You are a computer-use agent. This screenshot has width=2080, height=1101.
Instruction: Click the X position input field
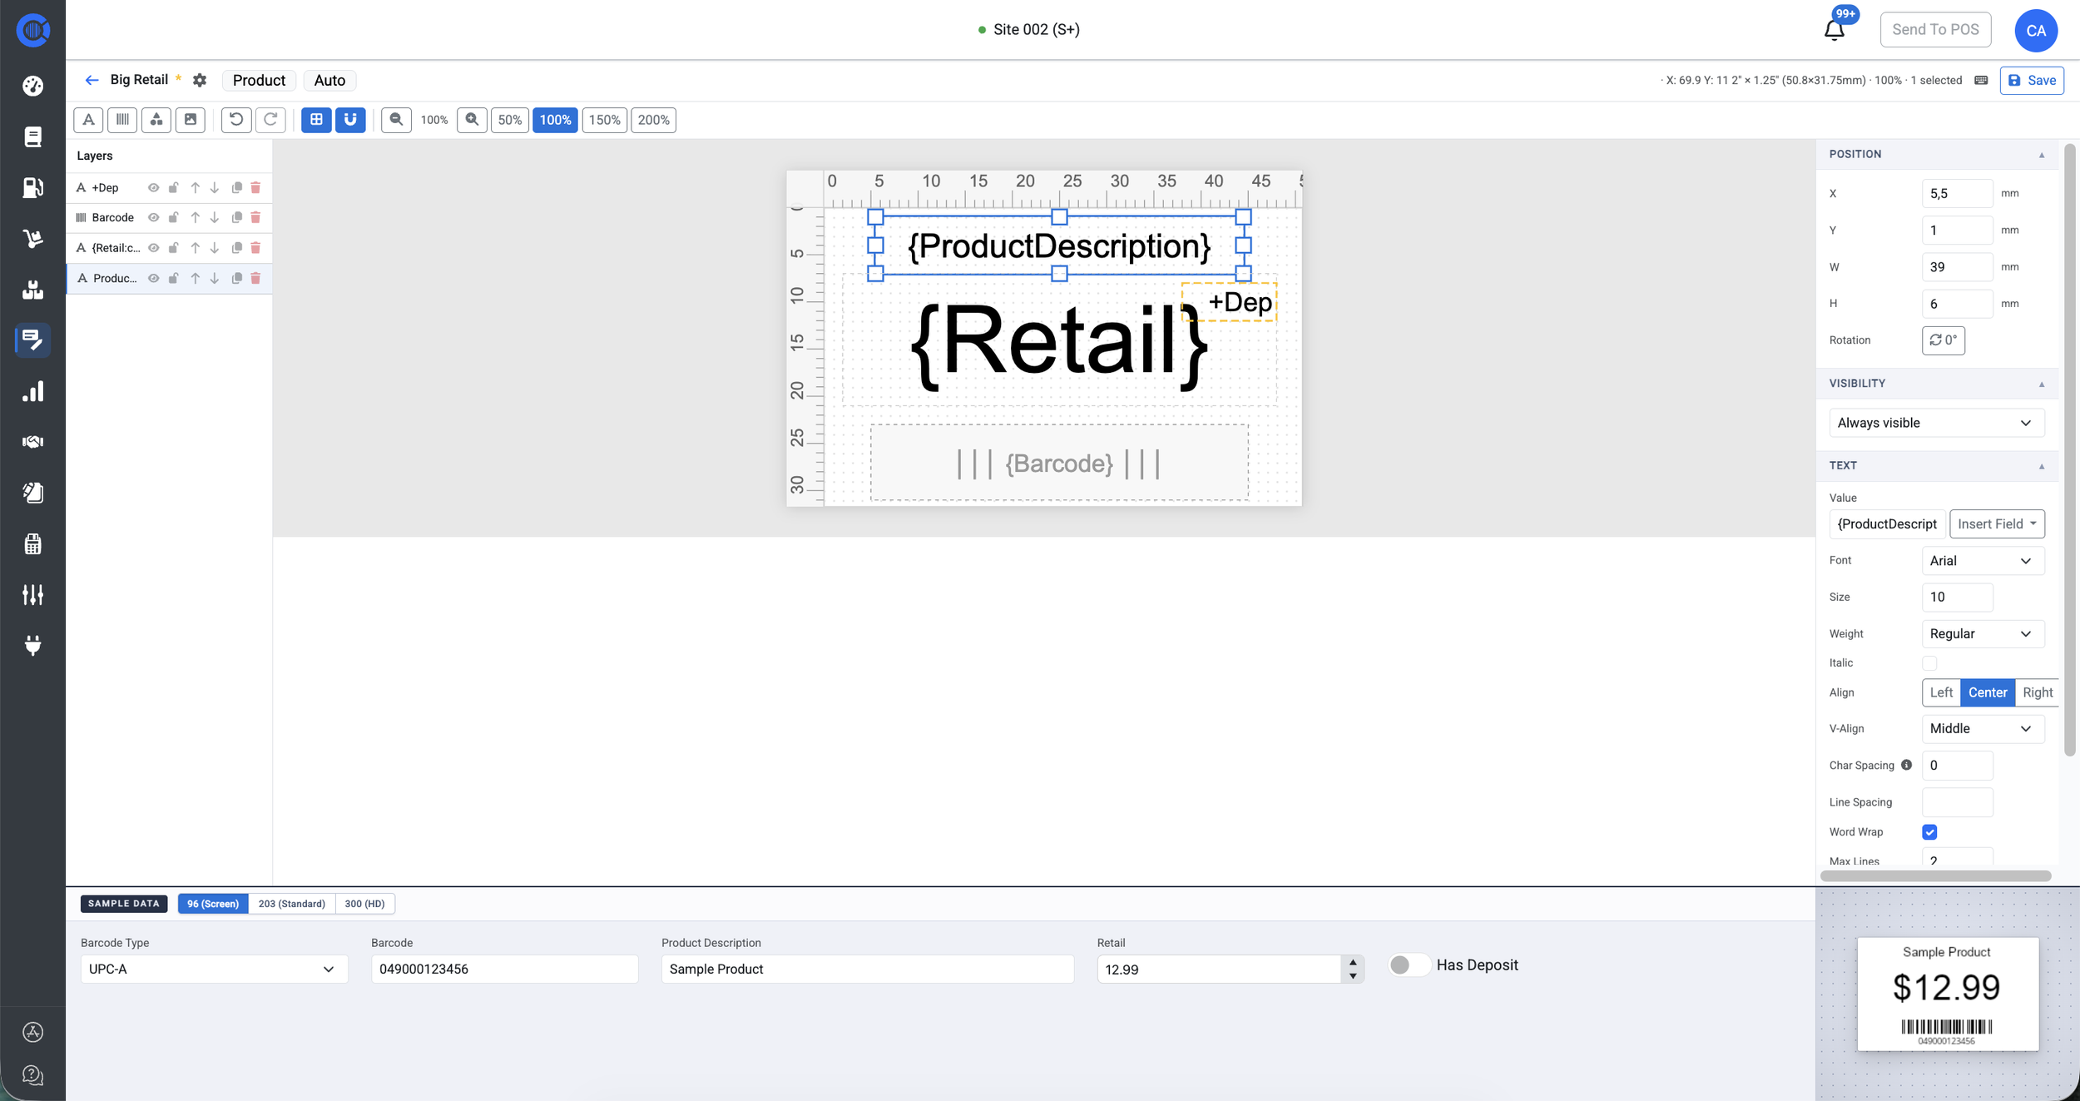tap(1957, 194)
